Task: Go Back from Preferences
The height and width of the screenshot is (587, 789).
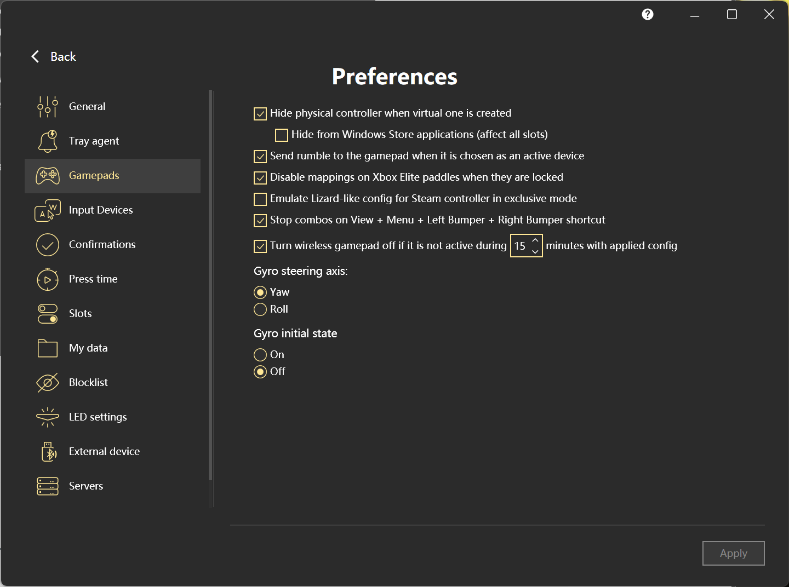Action: (53, 56)
